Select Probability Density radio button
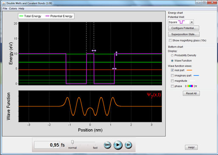 click(172, 55)
